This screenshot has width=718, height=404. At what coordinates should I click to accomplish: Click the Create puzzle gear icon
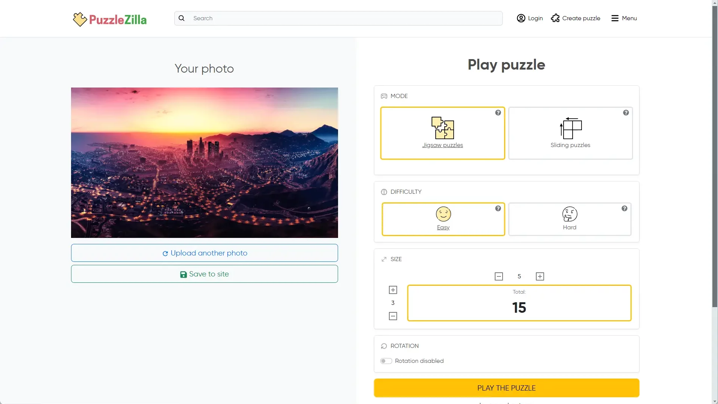coord(554,18)
